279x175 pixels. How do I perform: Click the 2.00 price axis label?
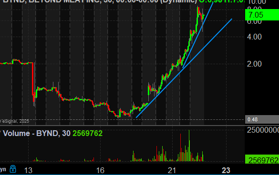coord(254,64)
